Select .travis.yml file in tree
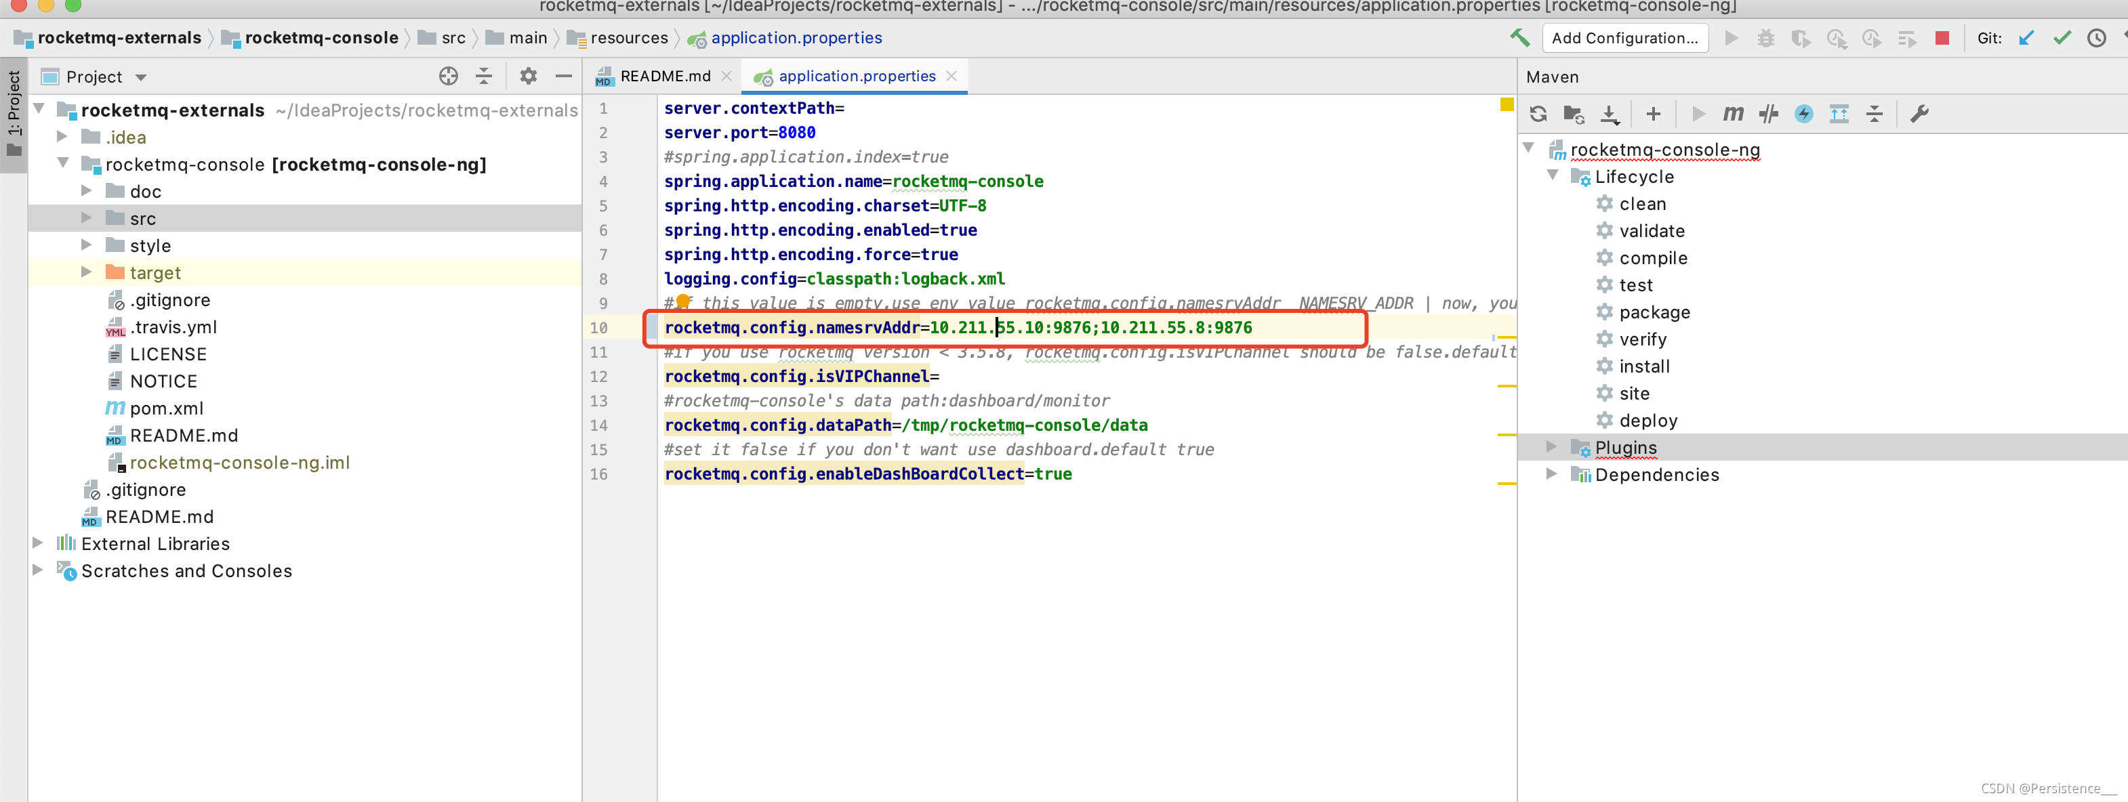Screen dimensions: 2128x802 (x=173, y=327)
